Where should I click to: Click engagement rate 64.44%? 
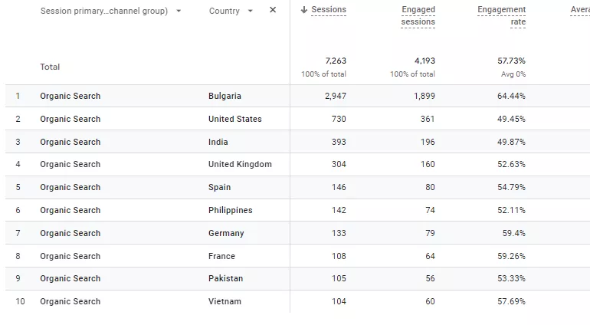(x=511, y=96)
